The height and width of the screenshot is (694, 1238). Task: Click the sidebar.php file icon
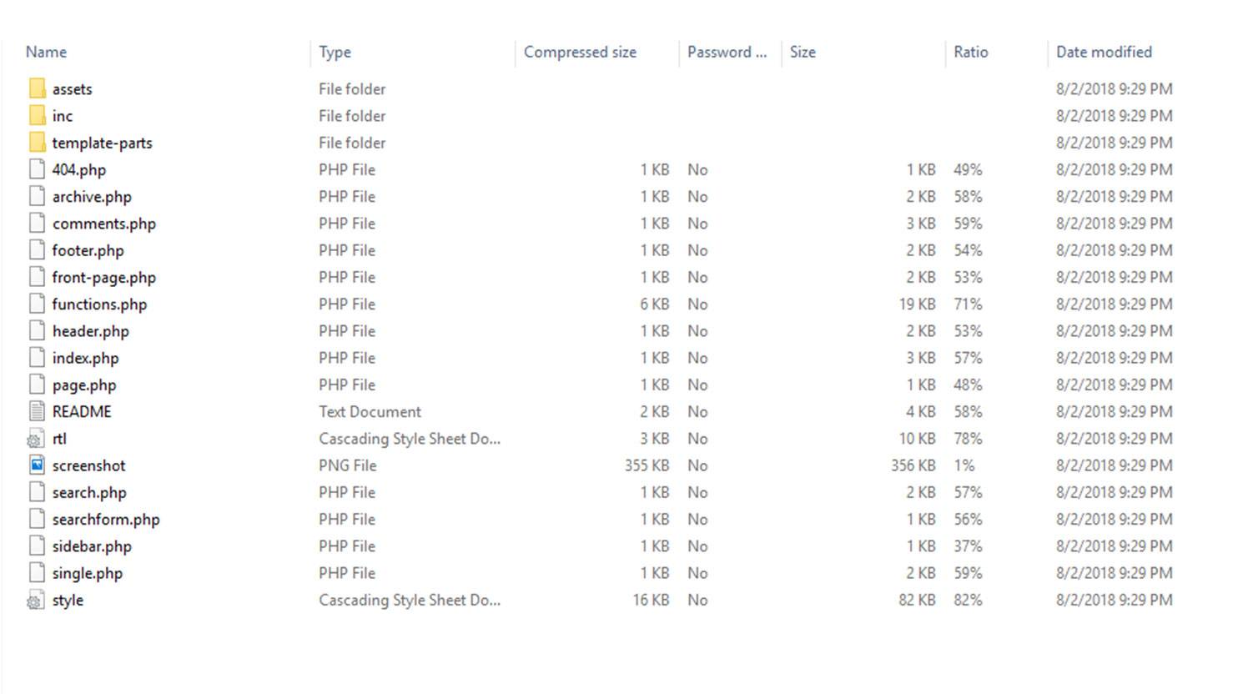pyautogui.click(x=37, y=546)
